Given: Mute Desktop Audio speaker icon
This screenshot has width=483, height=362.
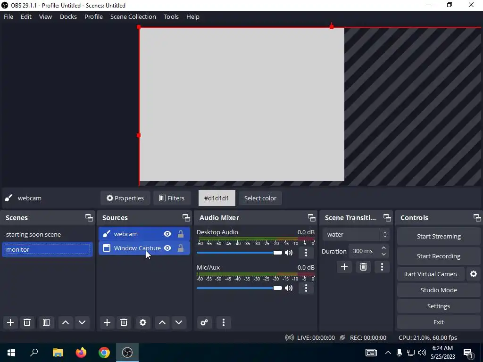Looking at the screenshot, I should tap(289, 253).
